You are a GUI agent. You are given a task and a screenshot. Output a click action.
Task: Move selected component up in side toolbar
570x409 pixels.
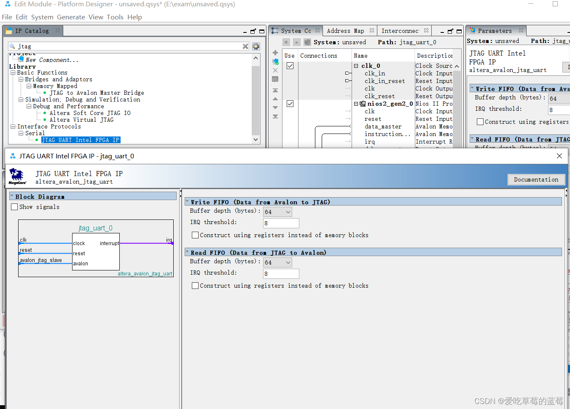[x=275, y=99]
